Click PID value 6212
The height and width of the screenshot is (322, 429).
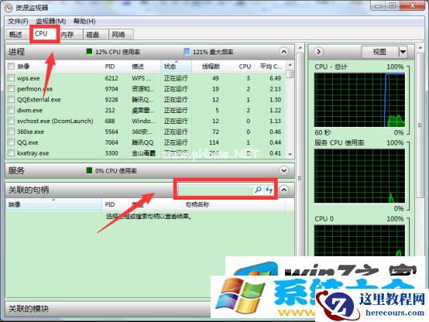pyautogui.click(x=112, y=78)
